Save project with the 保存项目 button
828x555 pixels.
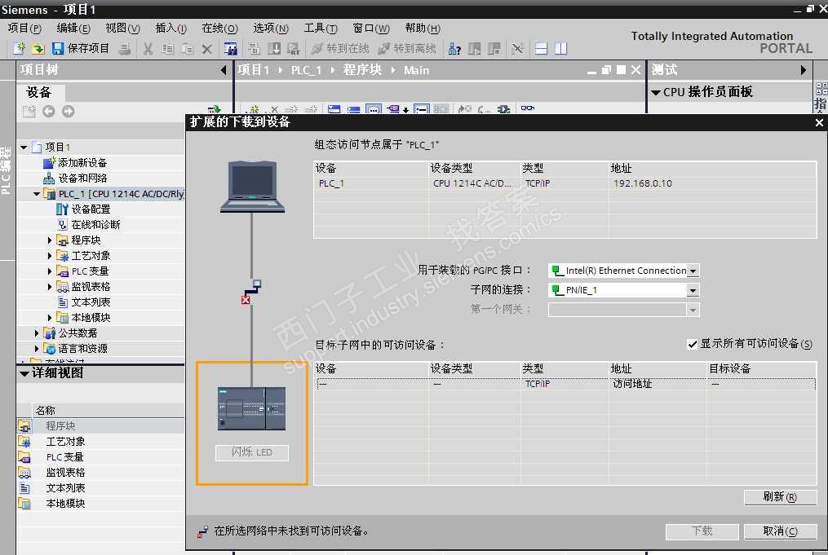81,49
